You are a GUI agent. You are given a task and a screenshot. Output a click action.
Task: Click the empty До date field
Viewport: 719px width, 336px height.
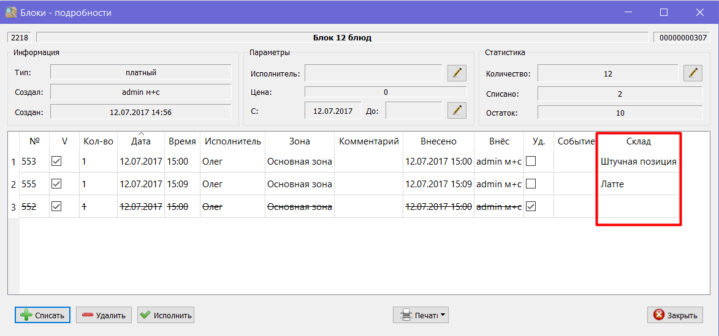click(x=414, y=110)
